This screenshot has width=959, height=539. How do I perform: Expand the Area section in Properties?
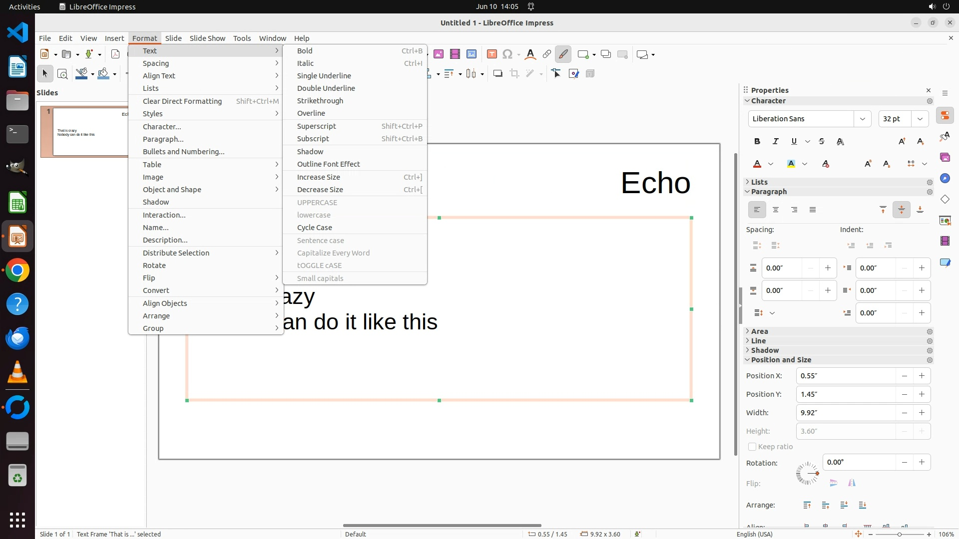759,331
